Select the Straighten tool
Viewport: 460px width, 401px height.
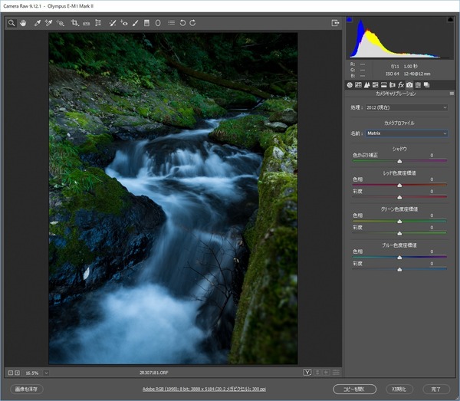[x=86, y=23]
